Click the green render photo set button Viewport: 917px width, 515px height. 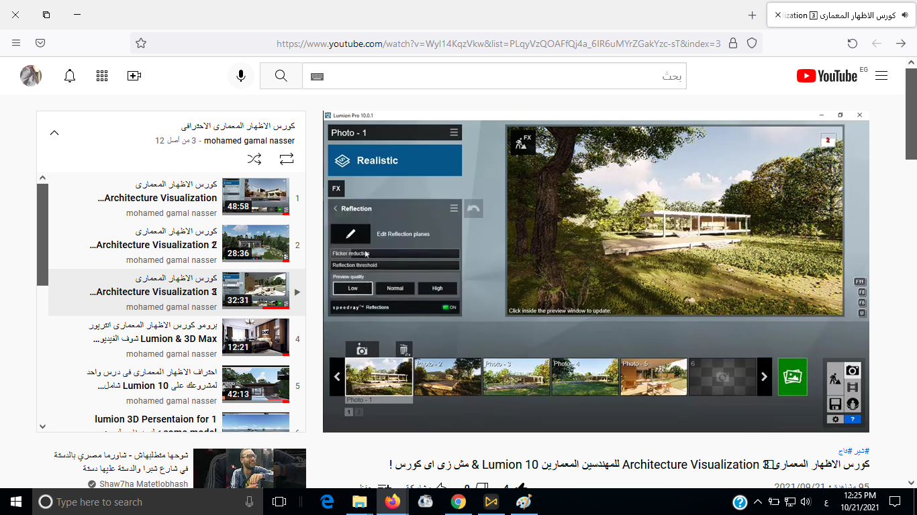tap(793, 377)
